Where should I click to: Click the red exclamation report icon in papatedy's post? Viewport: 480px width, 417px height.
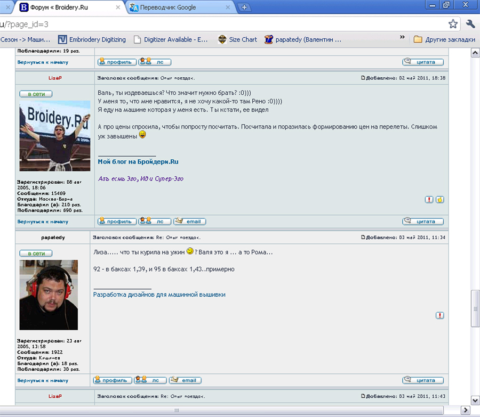pyautogui.click(x=440, y=315)
